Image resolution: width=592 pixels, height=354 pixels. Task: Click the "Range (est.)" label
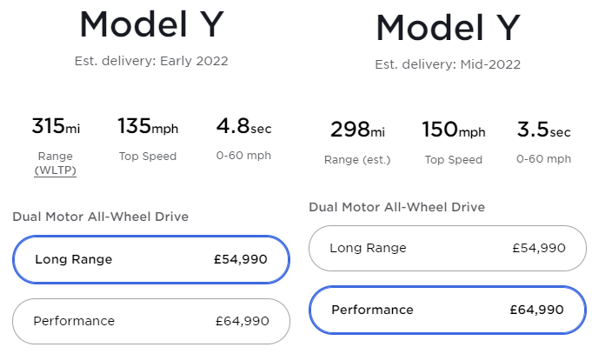point(357,160)
